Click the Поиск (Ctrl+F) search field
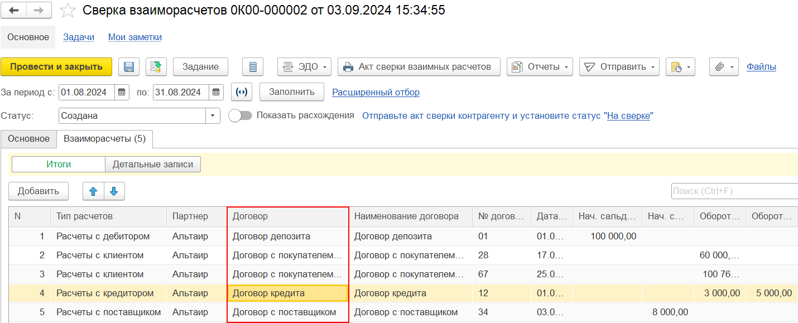 734,191
